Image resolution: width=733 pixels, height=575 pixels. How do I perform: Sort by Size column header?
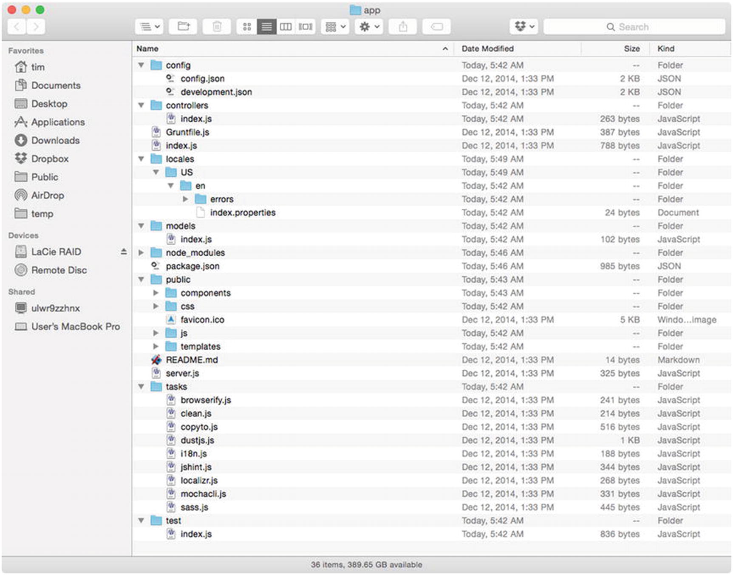pos(631,49)
